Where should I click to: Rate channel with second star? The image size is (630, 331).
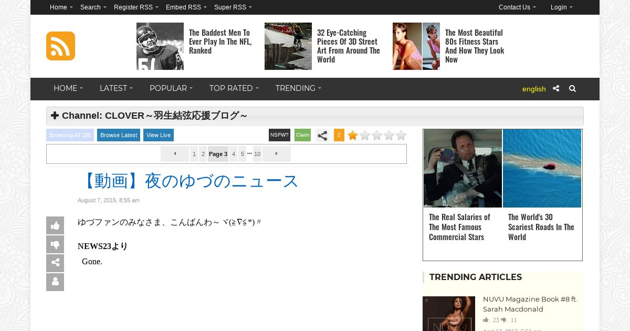click(365, 136)
